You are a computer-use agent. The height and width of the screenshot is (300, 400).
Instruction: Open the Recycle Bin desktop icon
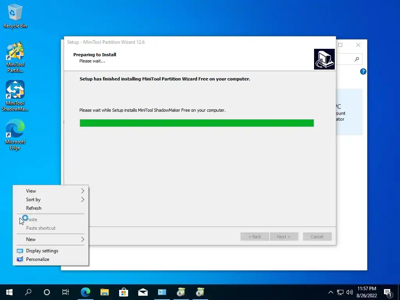(15, 16)
